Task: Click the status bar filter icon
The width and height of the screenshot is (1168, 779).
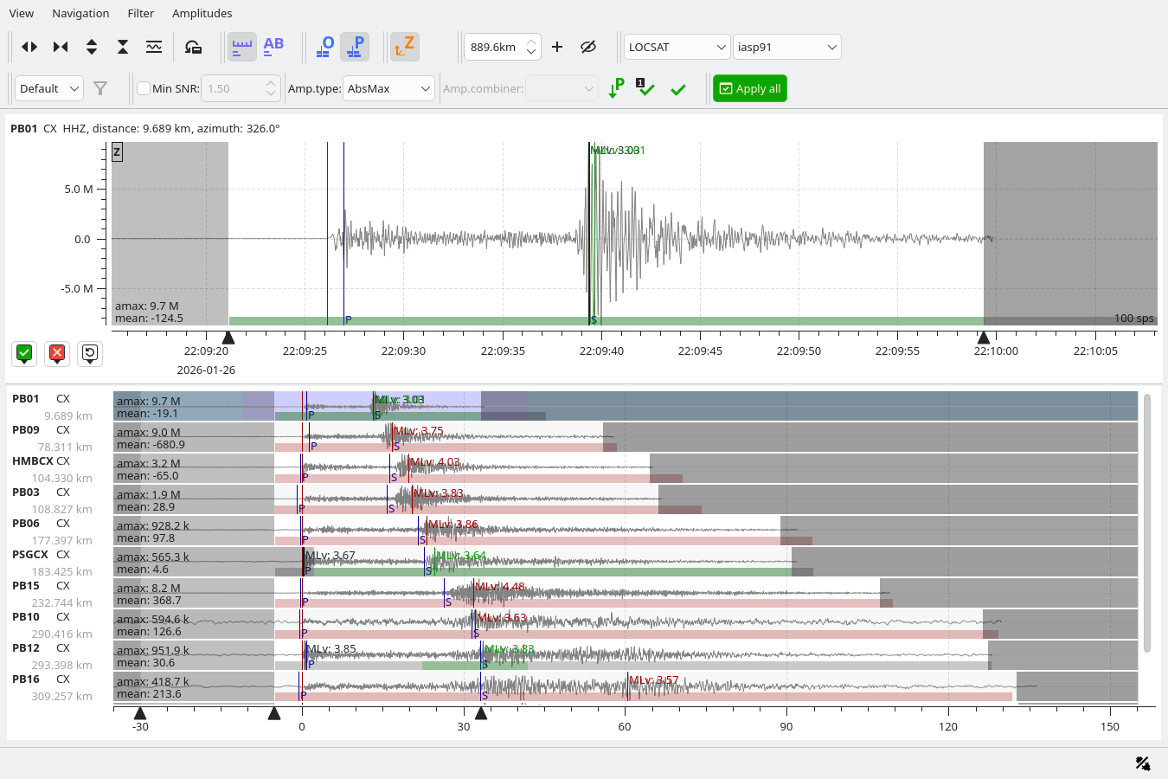Action: click(1142, 763)
